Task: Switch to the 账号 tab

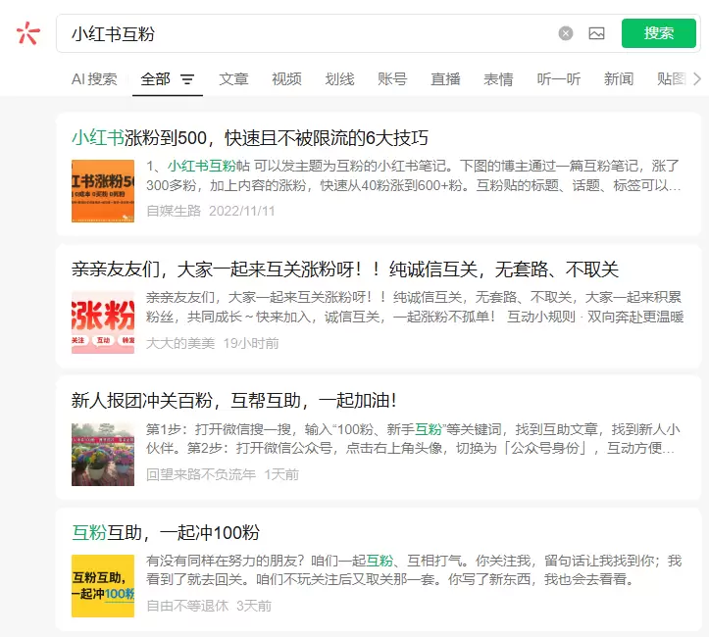Action: click(392, 79)
